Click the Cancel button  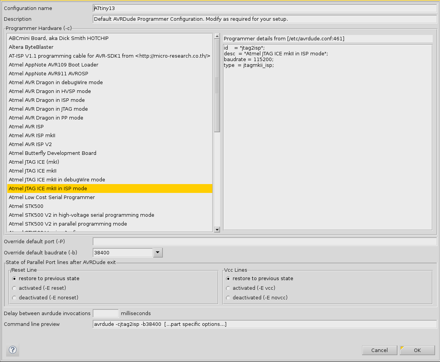[379, 350]
